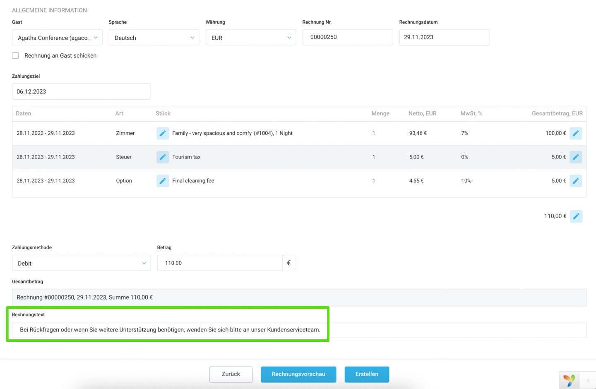Edit item pencil for Final cleaning fee row
The width and height of the screenshot is (596, 389).
click(163, 181)
